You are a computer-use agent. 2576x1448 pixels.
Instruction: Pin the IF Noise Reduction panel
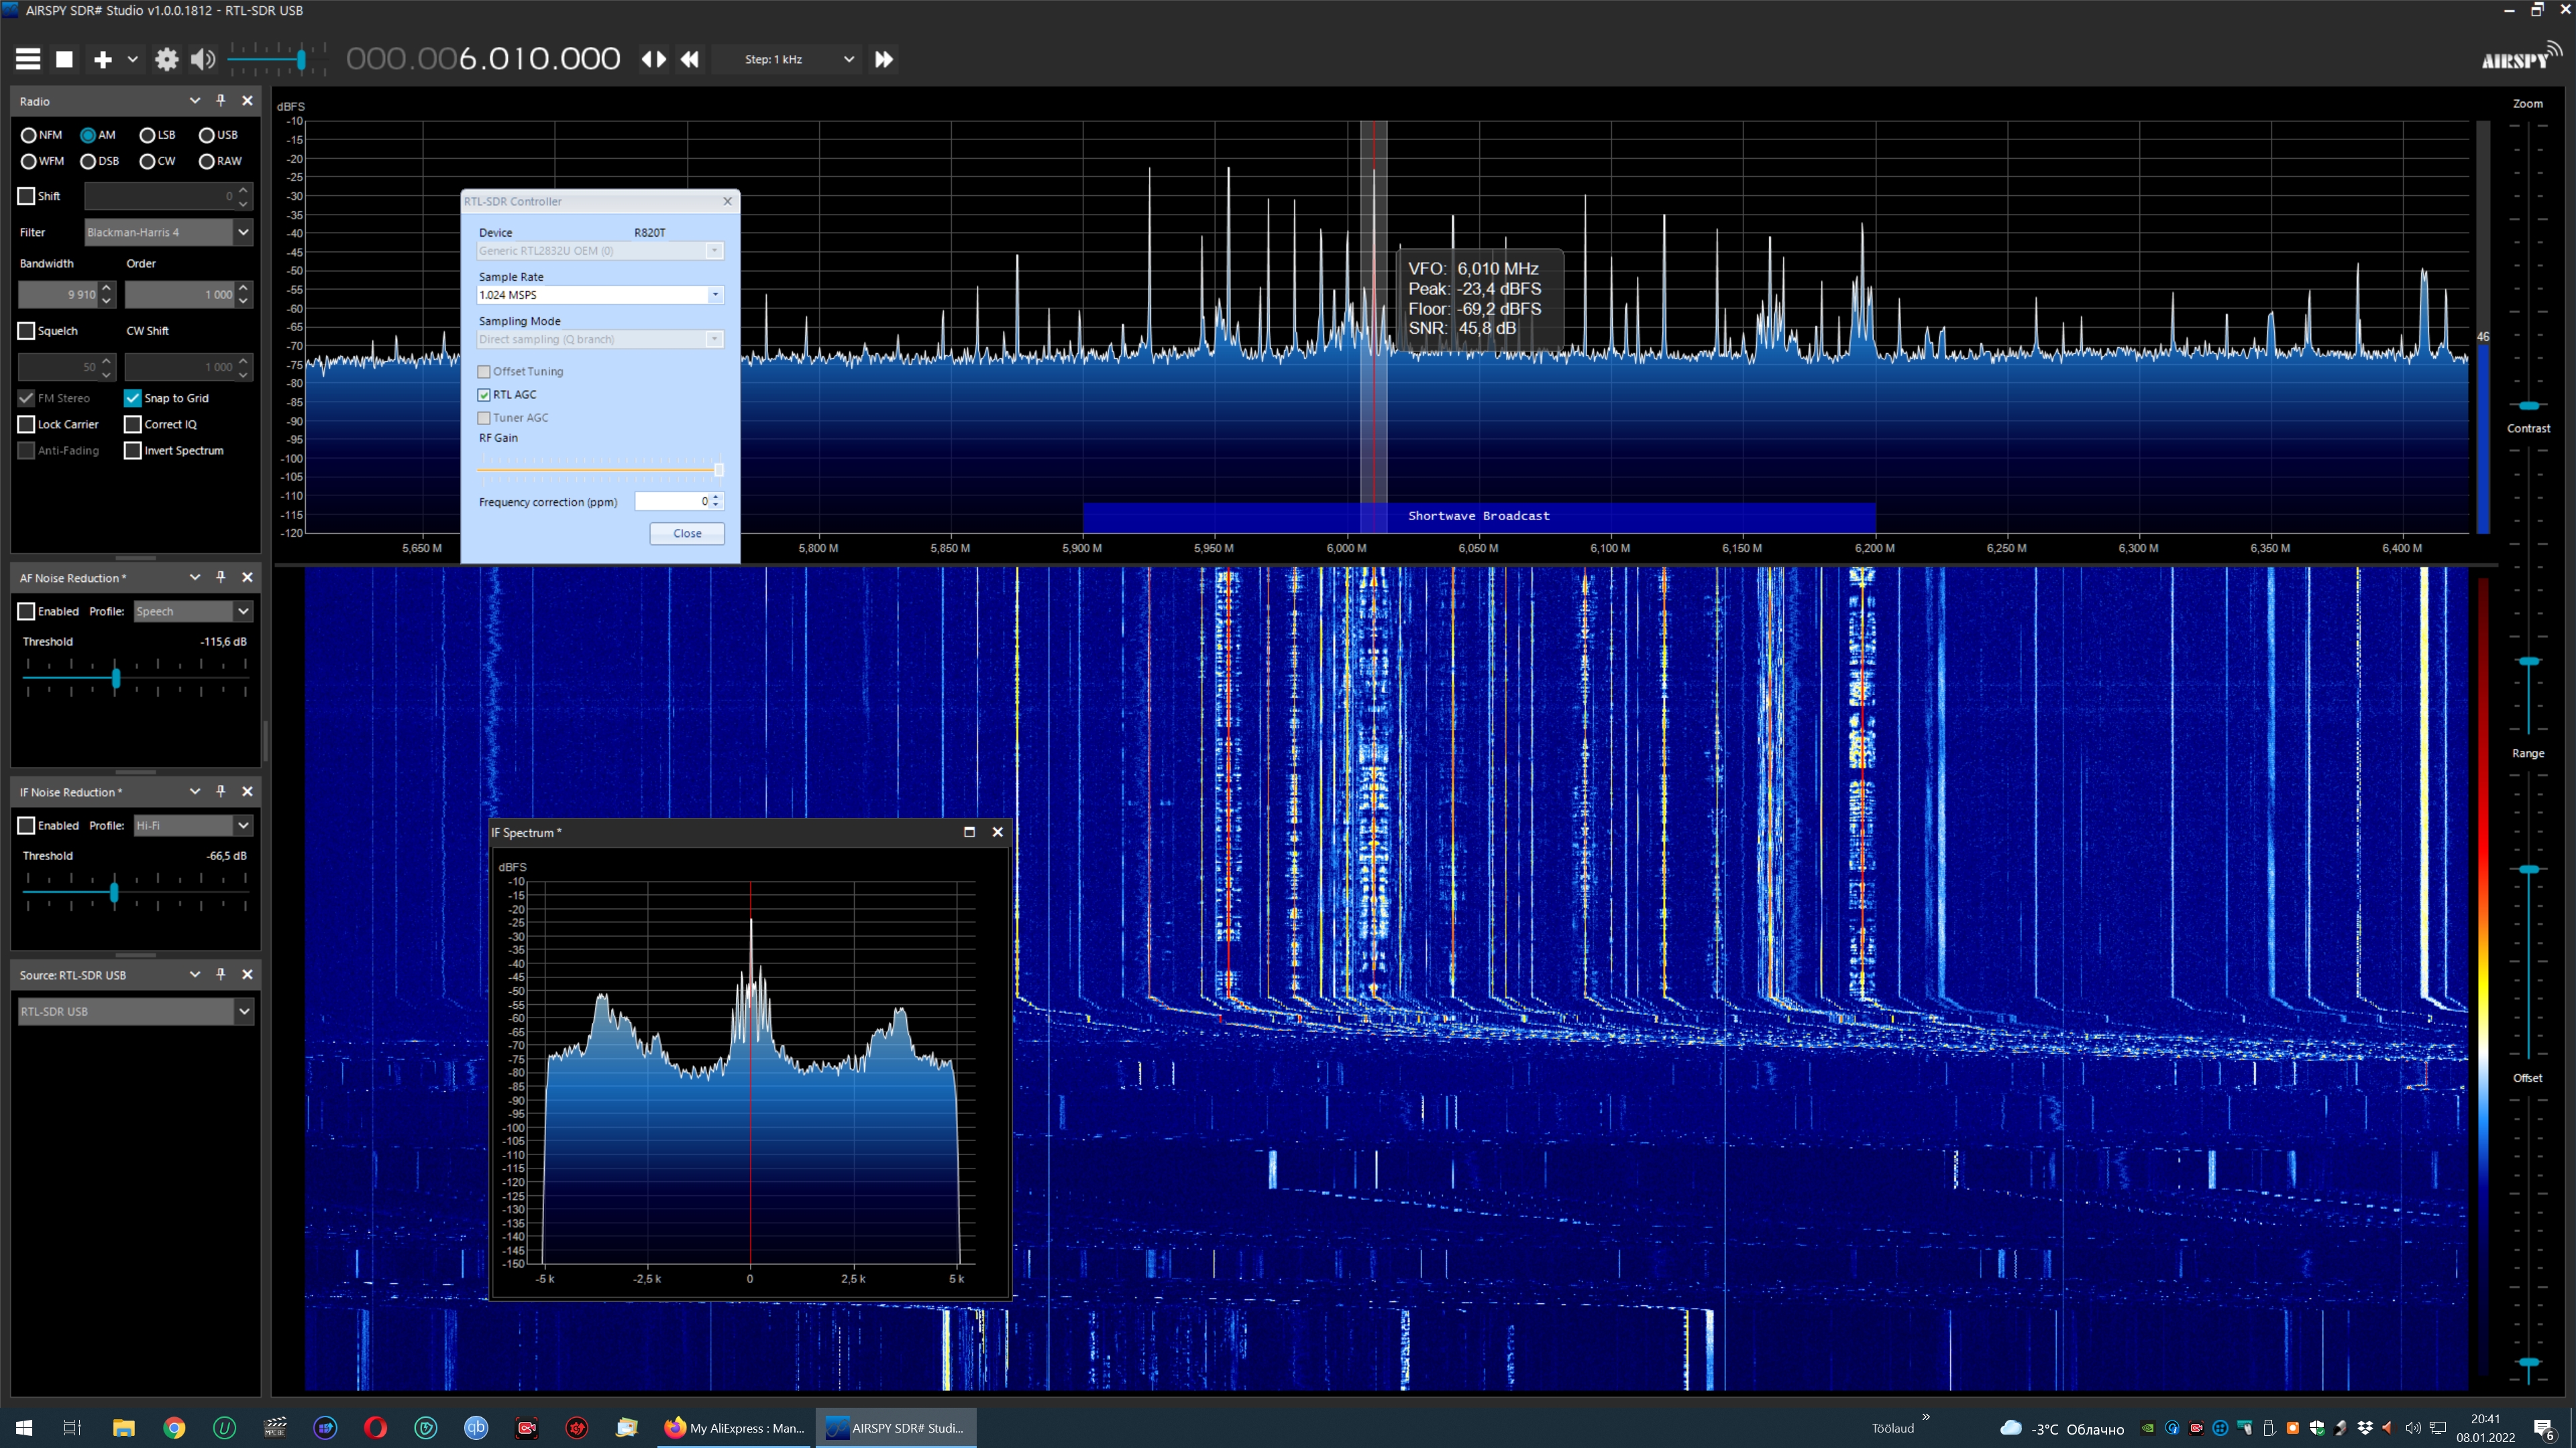pos(221,790)
